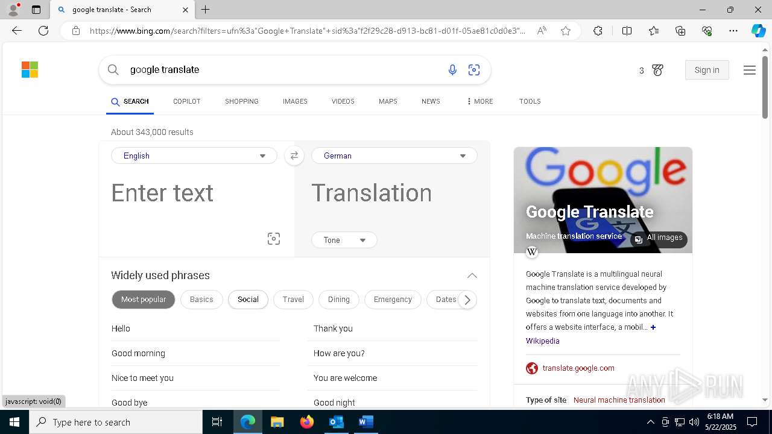Open the TOOLS option
The image size is (772, 434).
[x=530, y=101]
